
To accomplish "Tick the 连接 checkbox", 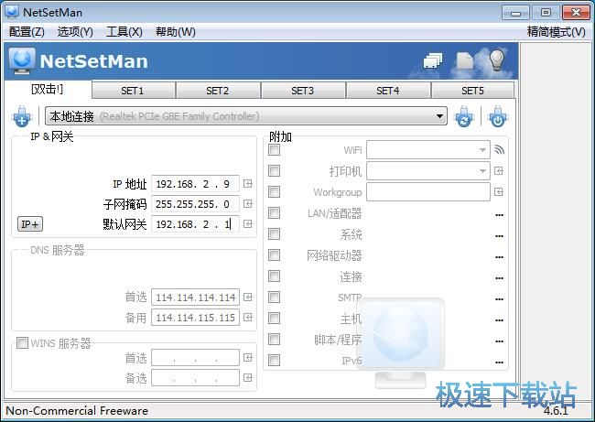I will 274,276.
